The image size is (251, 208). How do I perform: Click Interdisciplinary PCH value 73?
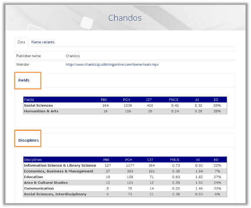click(130, 194)
